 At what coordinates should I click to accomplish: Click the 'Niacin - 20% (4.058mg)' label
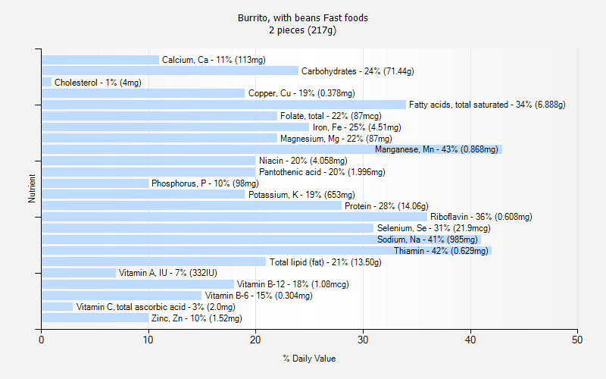(x=303, y=161)
